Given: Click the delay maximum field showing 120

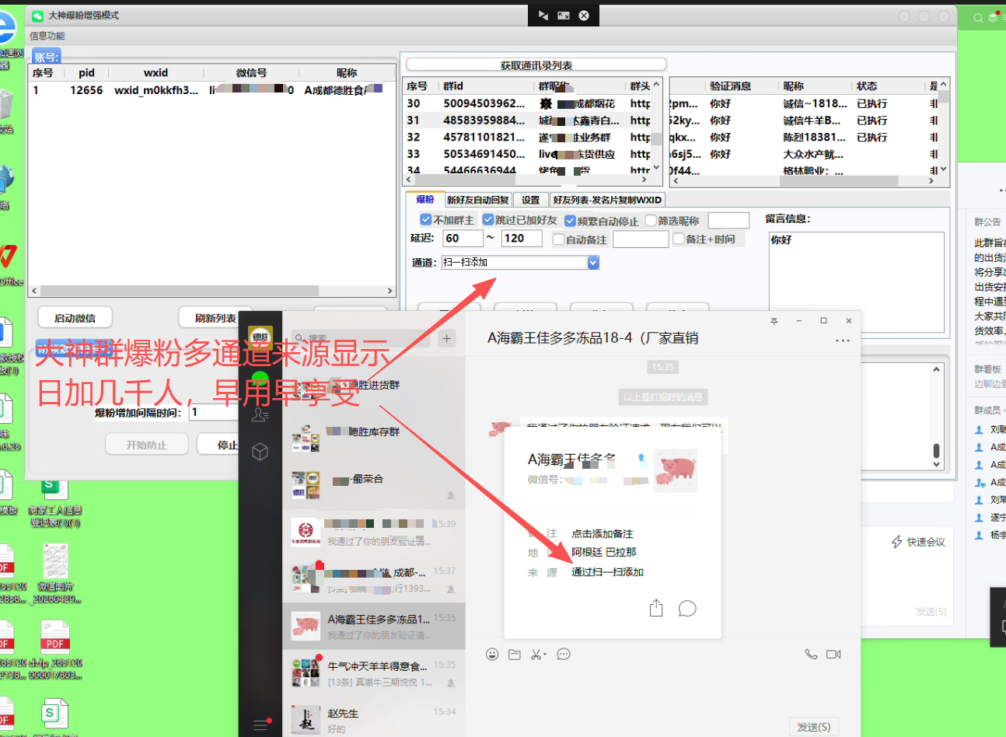Looking at the screenshot, I should (x=522, y=239).
